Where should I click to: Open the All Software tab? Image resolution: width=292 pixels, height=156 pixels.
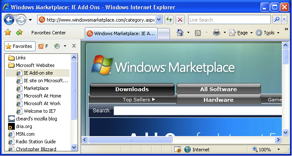[218, 89]
